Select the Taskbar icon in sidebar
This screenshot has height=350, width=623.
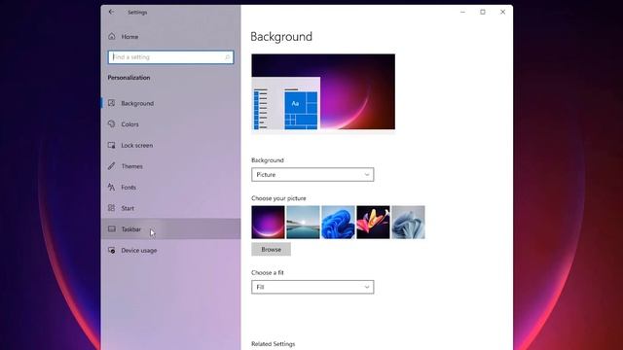(x=112, y=229)
